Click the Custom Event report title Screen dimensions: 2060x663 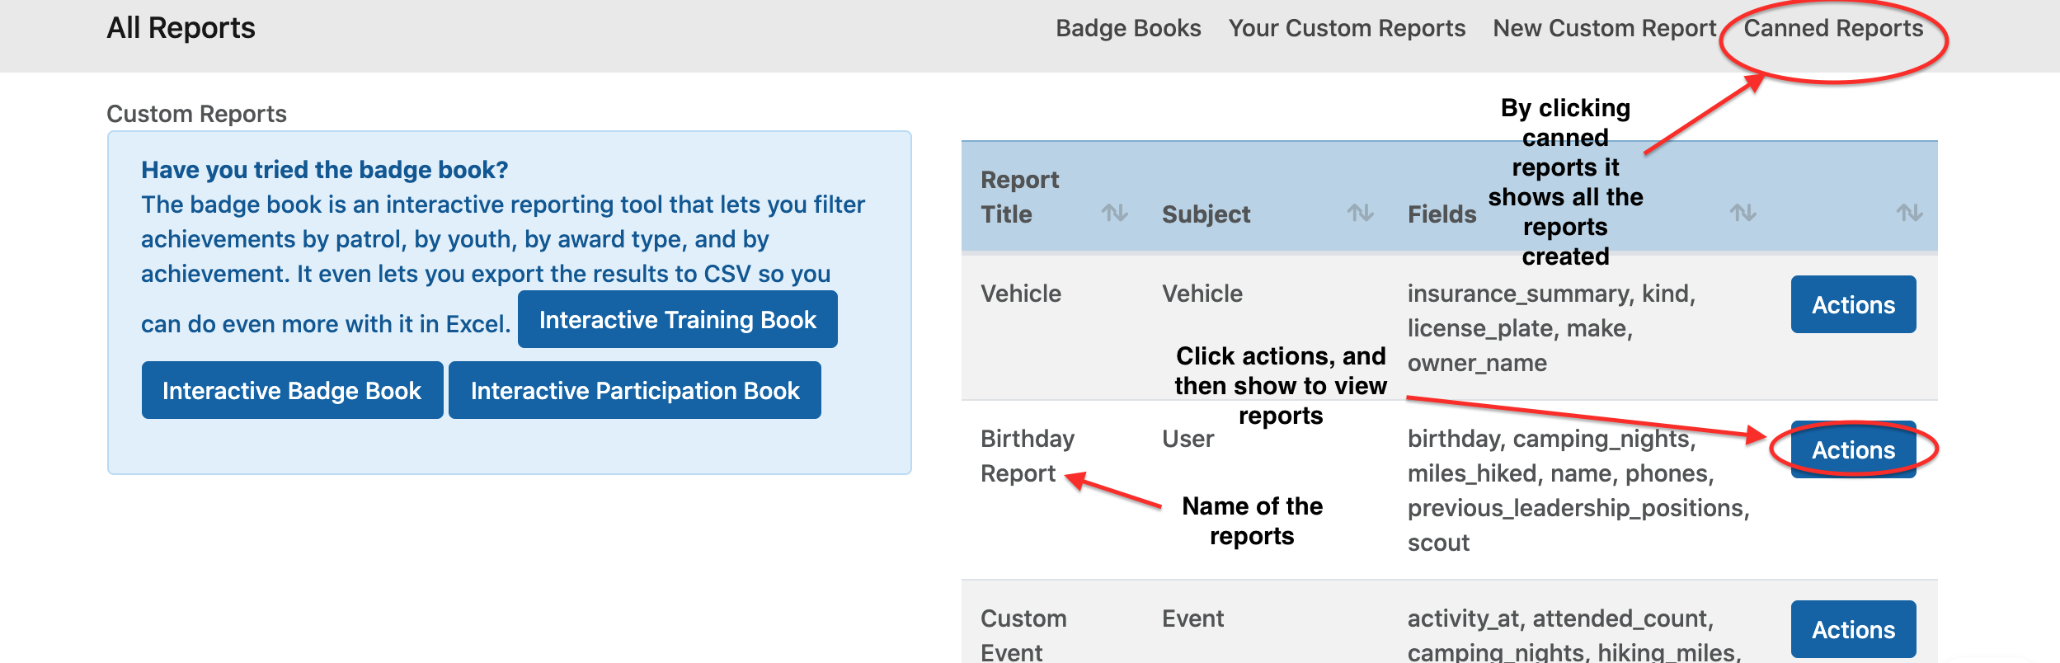point(1023,635)
